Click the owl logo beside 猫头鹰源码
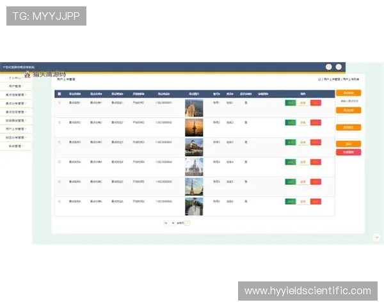 (28, 74)
